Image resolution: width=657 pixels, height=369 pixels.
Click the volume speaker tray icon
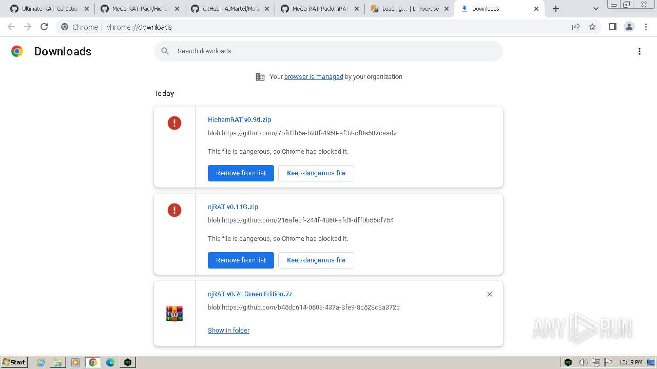tap(583, 362)
